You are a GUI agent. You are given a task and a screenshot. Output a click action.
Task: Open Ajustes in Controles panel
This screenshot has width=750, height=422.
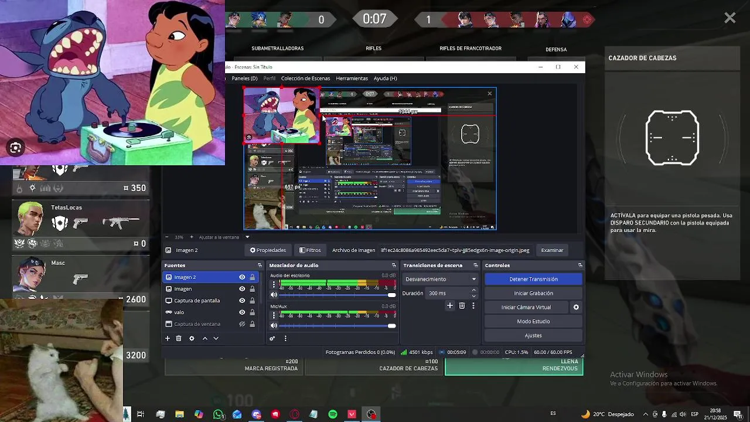(533, 335)
